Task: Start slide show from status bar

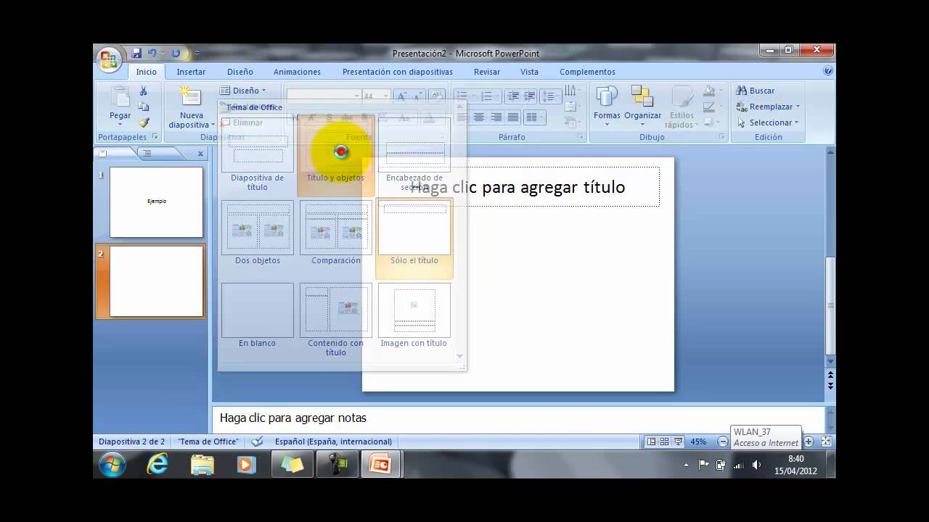Action: [x=678, y=442]
